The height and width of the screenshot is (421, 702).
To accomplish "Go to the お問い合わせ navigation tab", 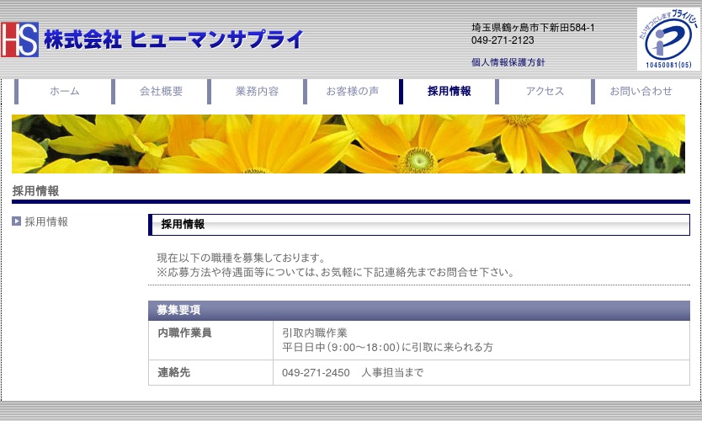I will pos(641,92).
